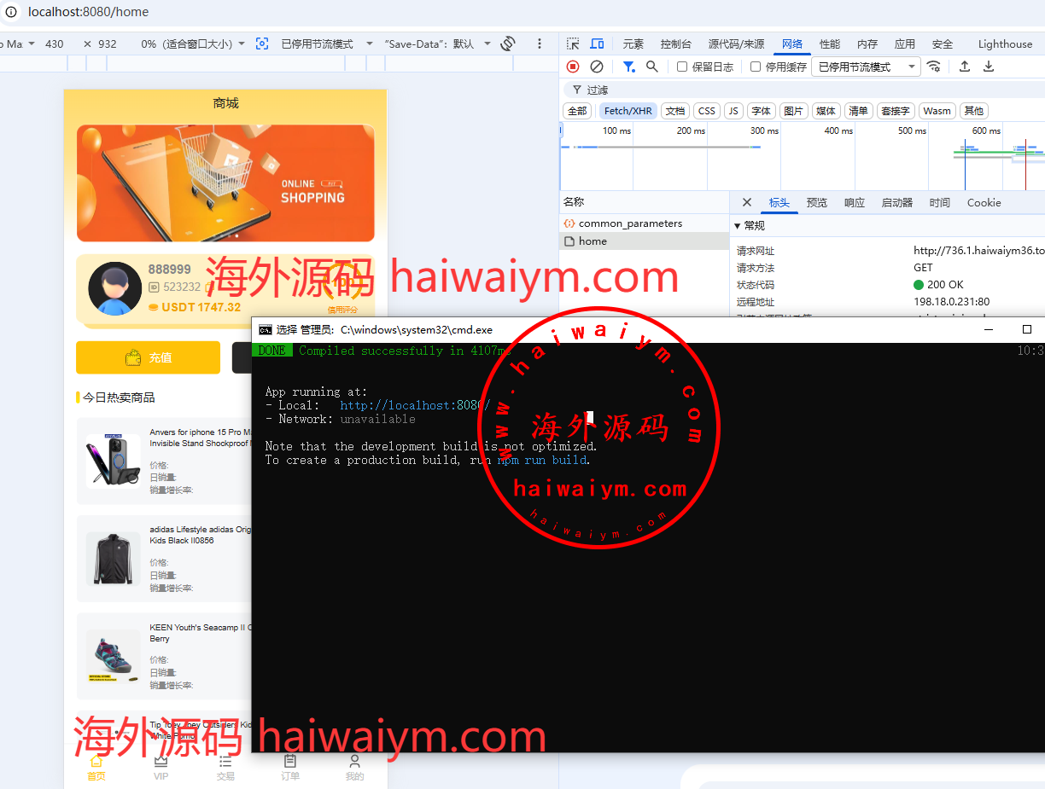This screenshot has height=789, width=1045.
Task: Click the online shopping banner image
Action: click(x=225, y=183)
